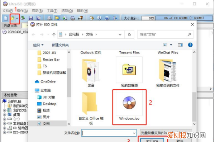Click the Forward arrow in the dialog
This screenshot has width=215, height=142.
click(x=42, y=34)
